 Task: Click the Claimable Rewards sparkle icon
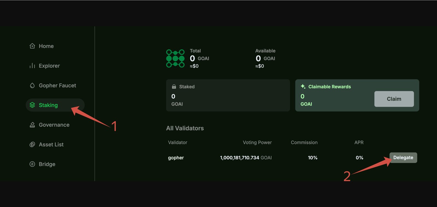(x=303, y=87)
